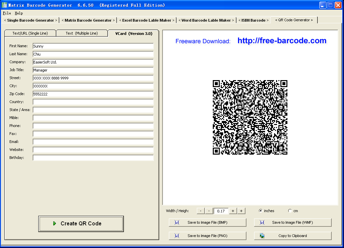Click the "Birthday:" label

17,158
